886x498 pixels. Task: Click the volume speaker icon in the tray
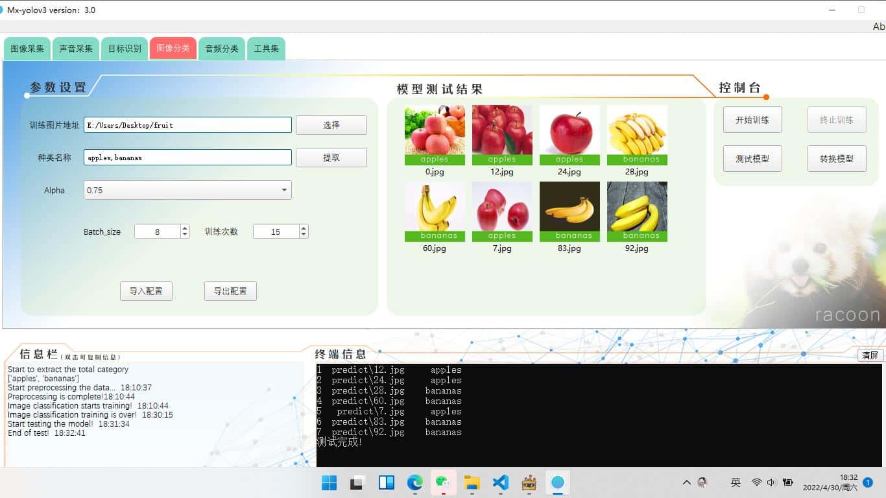772,482
